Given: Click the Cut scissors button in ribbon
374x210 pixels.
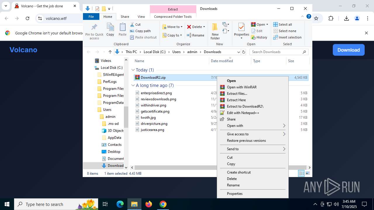Looking at the screenshot, I should point(135,24).
